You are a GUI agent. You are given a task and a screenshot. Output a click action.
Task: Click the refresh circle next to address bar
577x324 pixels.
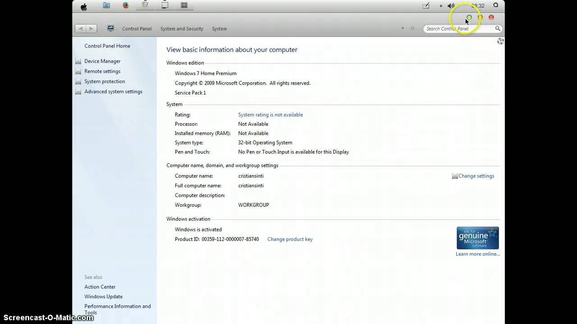[412, 28]
